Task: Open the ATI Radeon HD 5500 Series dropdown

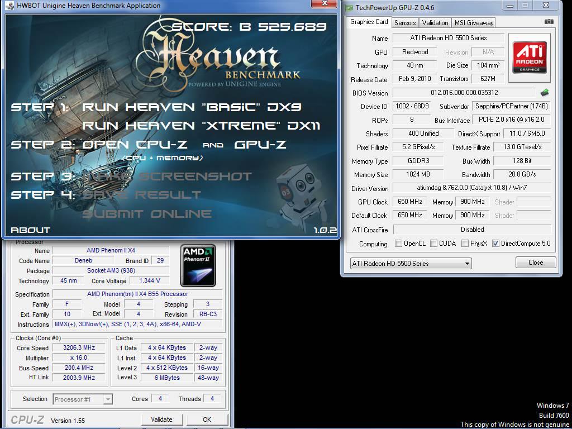Action: pos(411,264)
